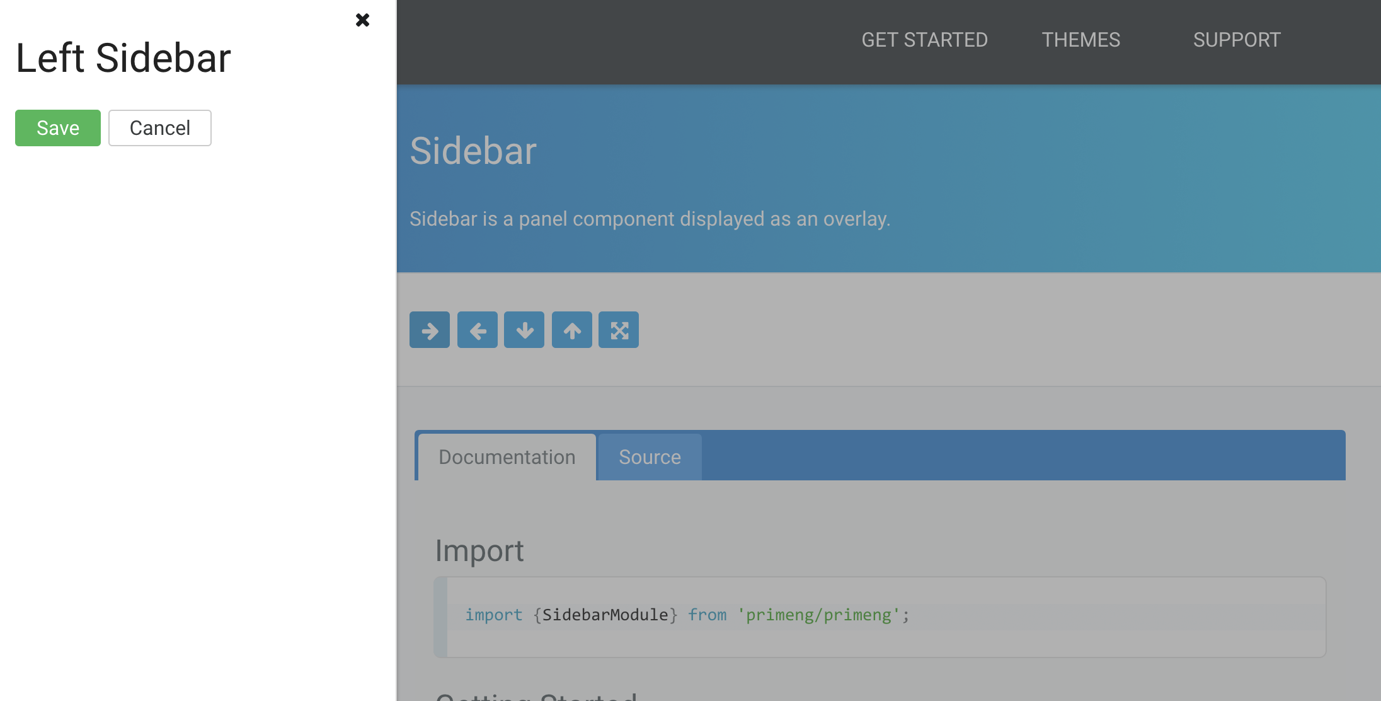Click the 'primeng/primeng' string in code

tap(818, 615)
